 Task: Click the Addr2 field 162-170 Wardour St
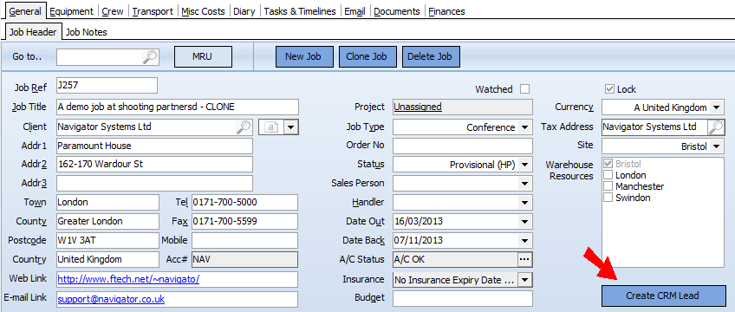click(154, 165)
